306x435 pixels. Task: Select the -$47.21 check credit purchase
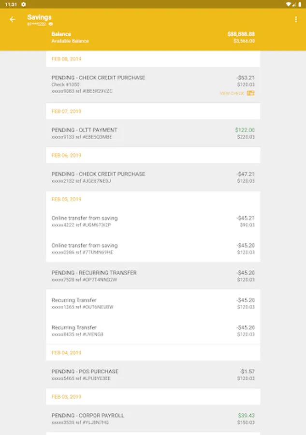click(153, 177)
